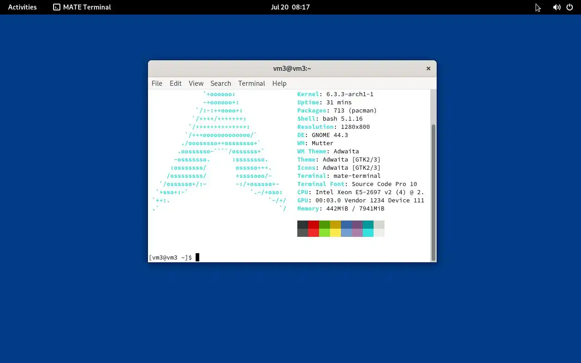Viewport: 581px width, 363px height.
Task: Click the dark purple color block in top row
Action: 357,225
